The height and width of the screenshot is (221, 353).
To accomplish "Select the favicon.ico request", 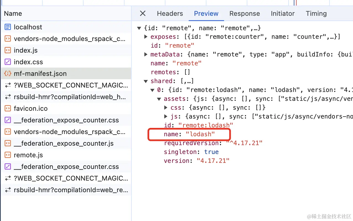I will 66,109.
